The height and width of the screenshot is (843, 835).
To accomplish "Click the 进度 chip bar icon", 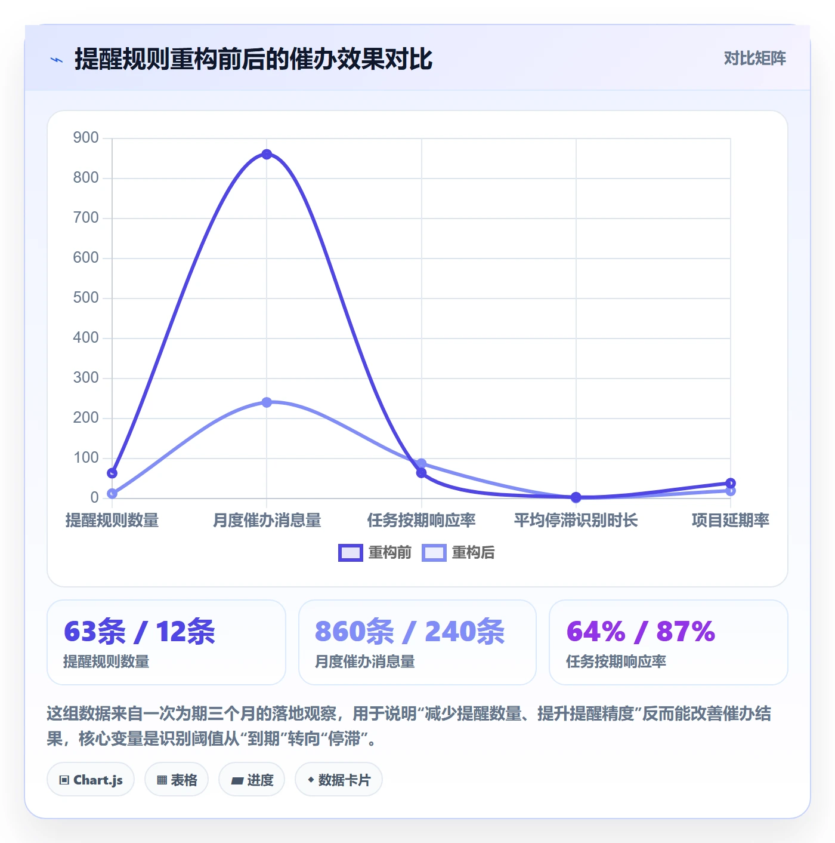I will [x=237, y=780].
